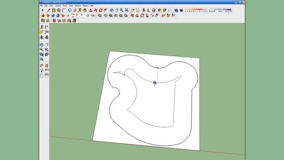Go to Next camera view

(47, 54)
